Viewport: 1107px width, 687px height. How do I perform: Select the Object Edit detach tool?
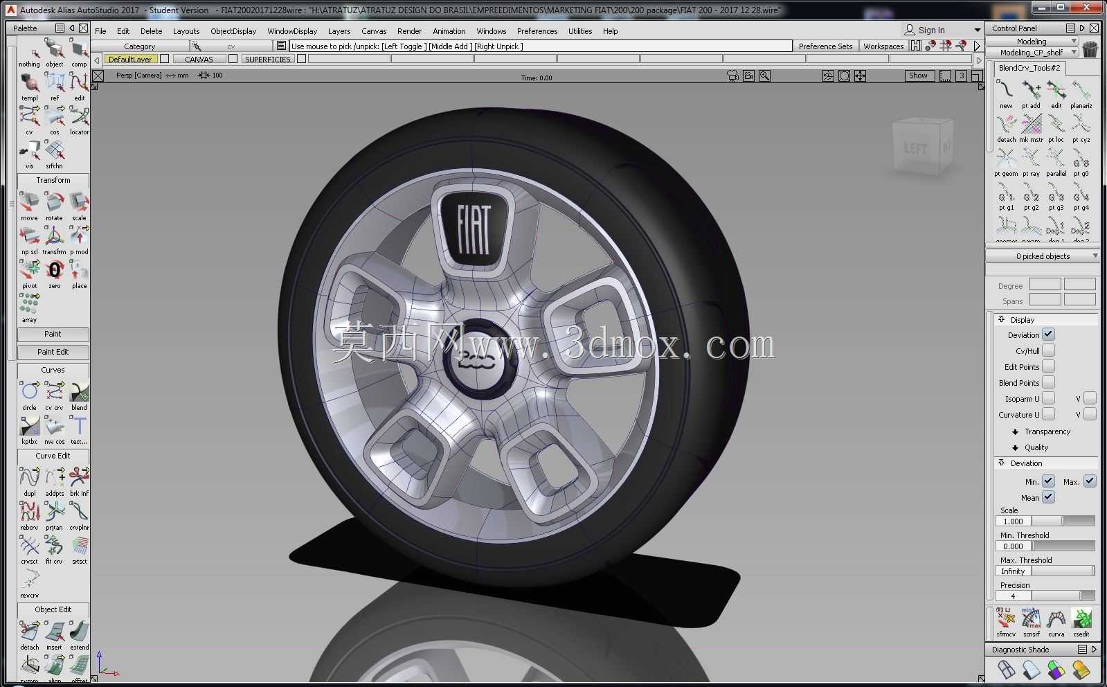click(x=30, y=635)
